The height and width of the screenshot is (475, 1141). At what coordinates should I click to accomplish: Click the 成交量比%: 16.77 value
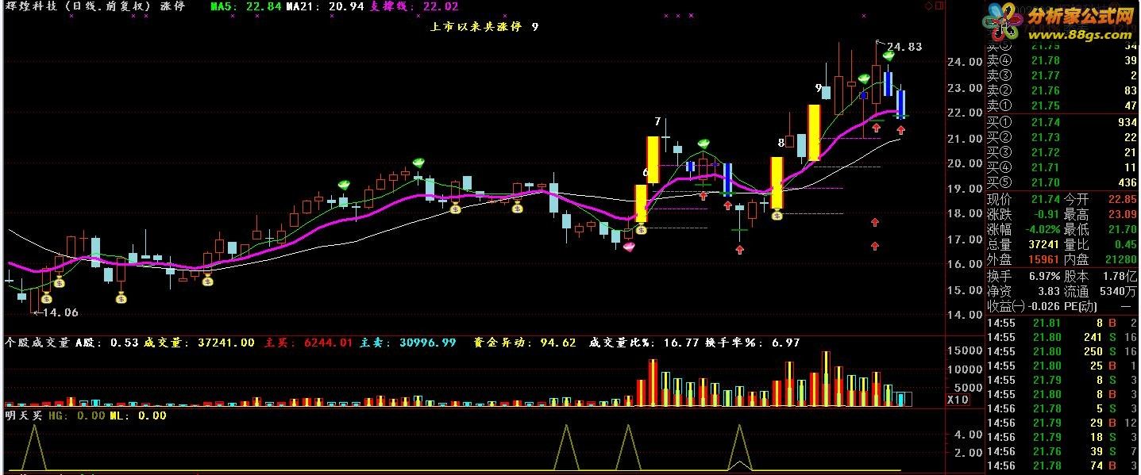point(642,343)
